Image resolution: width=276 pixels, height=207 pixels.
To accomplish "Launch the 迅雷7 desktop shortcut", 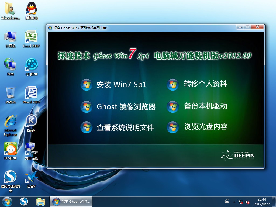I will pos(31,179).
